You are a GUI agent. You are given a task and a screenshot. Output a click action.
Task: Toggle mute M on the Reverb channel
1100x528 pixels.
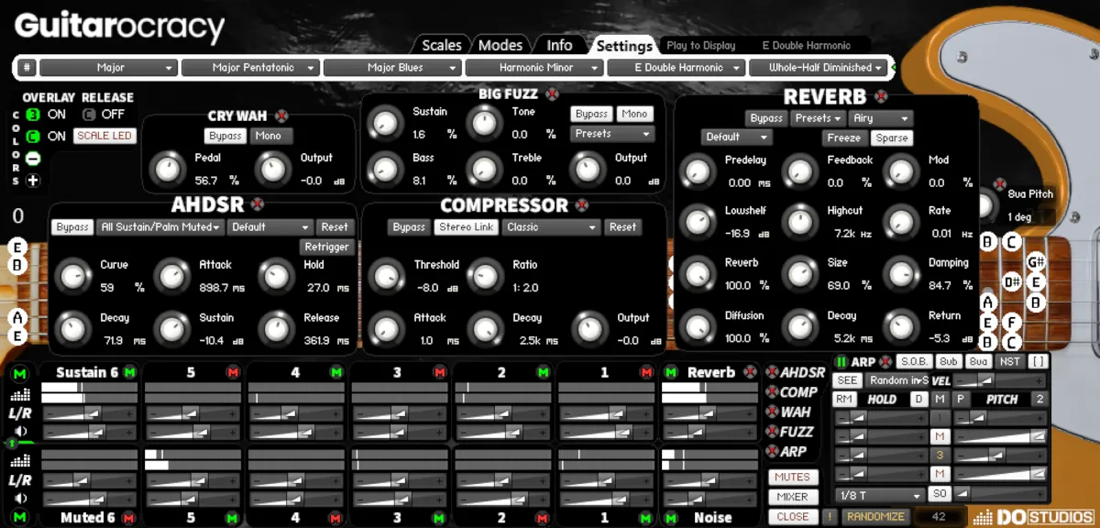[x=671, y=372]
